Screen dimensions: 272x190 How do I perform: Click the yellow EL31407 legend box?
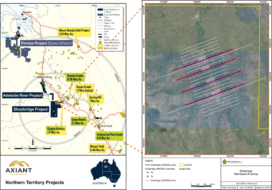182,165
